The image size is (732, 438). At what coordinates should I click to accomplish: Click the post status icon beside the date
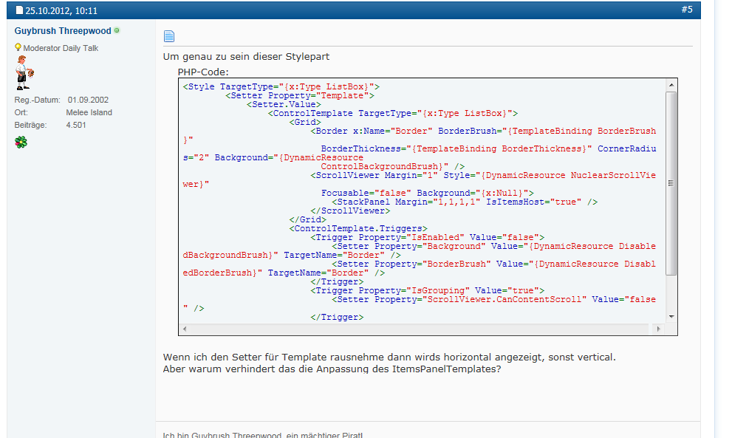pos(19,10)
